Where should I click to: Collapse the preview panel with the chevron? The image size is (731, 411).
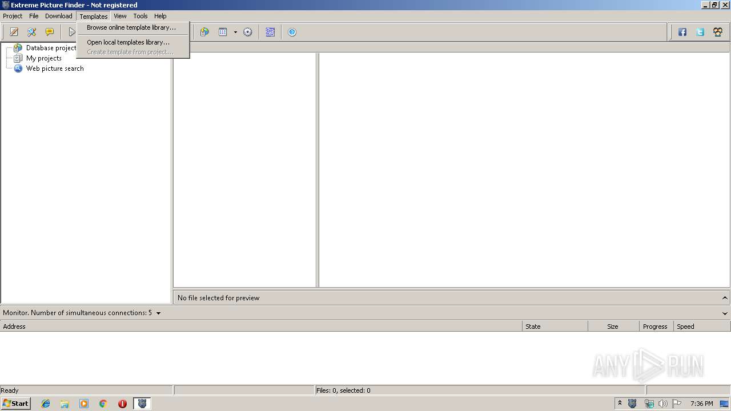coord(725,298)
